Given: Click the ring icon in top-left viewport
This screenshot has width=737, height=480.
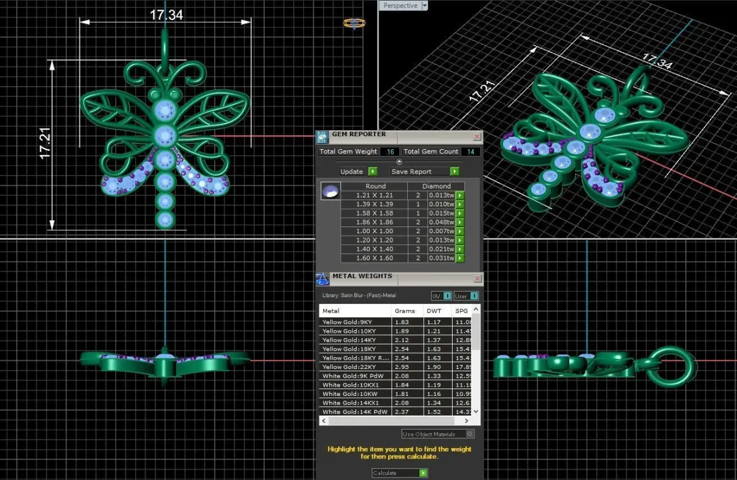Looking at the screenshot, I should tap(354, 23).
